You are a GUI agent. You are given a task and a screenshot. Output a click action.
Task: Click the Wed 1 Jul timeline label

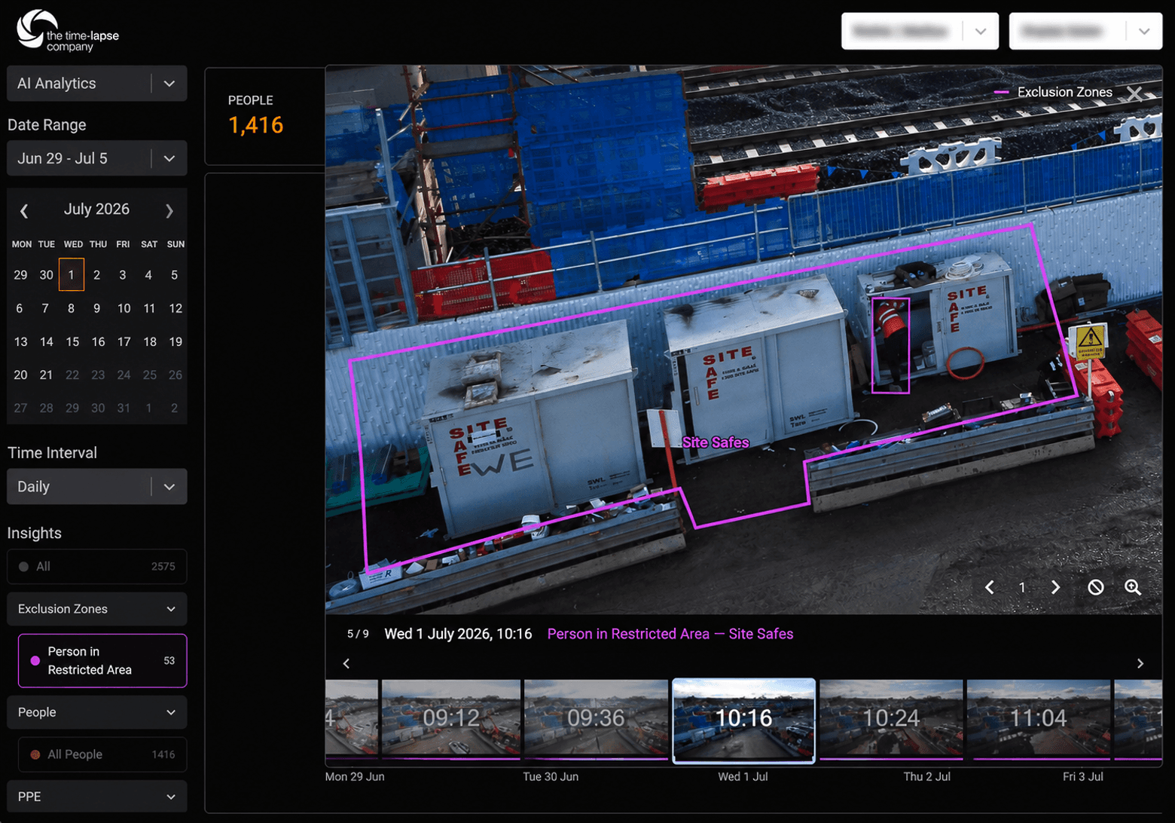(743, 777)
